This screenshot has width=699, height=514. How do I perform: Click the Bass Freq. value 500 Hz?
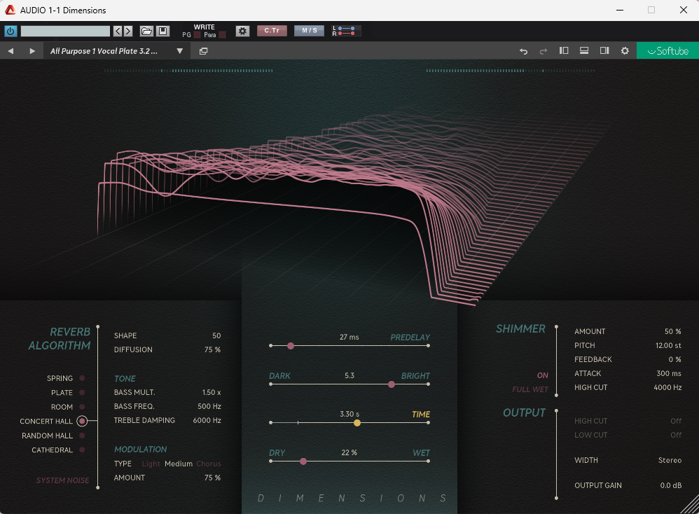209,406
